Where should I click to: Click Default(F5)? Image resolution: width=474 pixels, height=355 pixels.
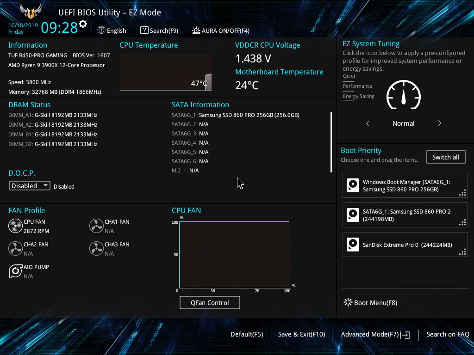click(247, 334)
